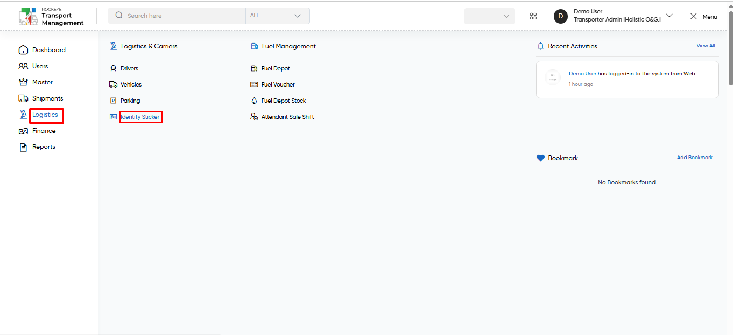Open the apps grid icon
The image size is (733, 335).
533,16
